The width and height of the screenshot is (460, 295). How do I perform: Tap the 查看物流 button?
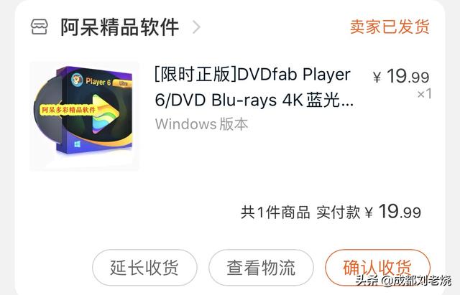261,268
